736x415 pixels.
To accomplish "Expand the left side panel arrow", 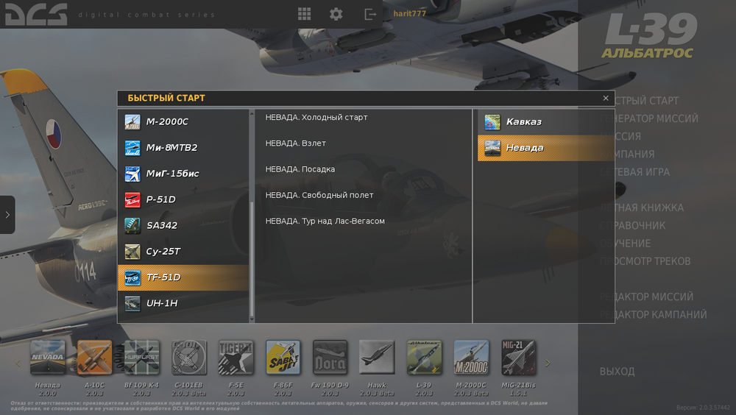I will coord(7,215).
